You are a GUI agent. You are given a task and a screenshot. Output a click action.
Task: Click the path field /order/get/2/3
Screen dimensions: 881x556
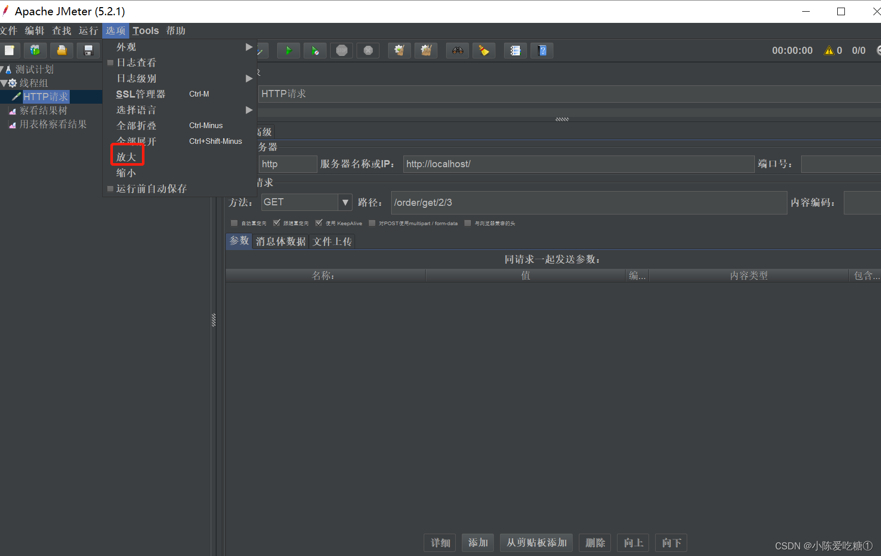(x=589, y=203)
